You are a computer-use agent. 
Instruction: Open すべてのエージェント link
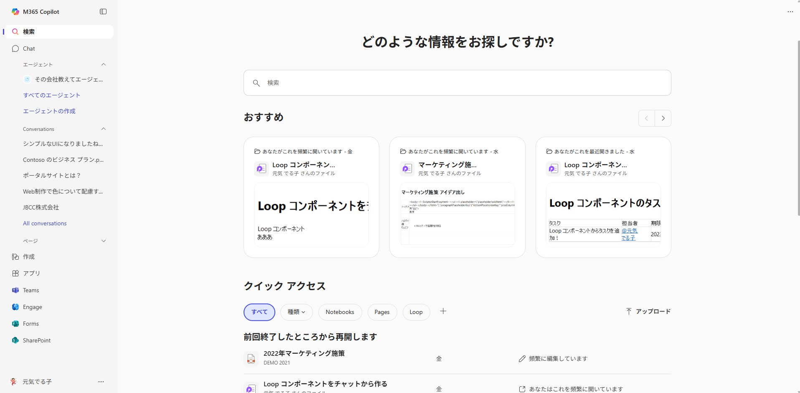click(52, 95)
